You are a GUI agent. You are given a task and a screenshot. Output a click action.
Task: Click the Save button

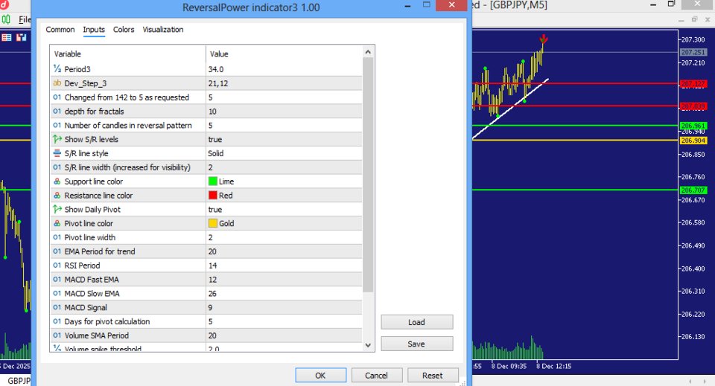click(x=417, y=344)
